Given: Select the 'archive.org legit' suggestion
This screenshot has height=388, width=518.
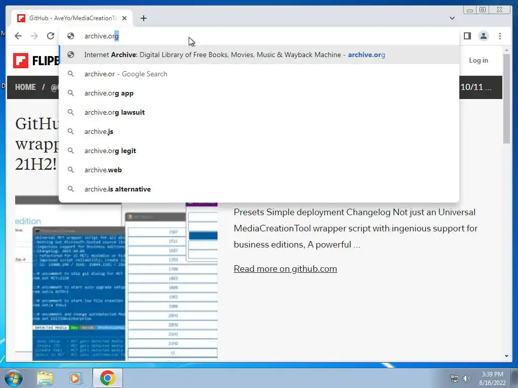Looking at the screenshot, I should (x=258, y=151).
